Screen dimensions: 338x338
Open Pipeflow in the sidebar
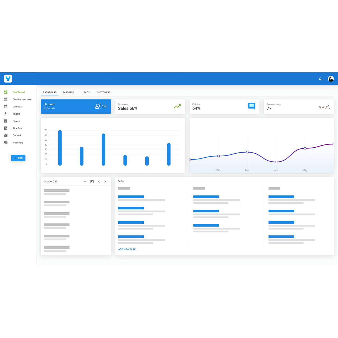click(x=17, y=128)
